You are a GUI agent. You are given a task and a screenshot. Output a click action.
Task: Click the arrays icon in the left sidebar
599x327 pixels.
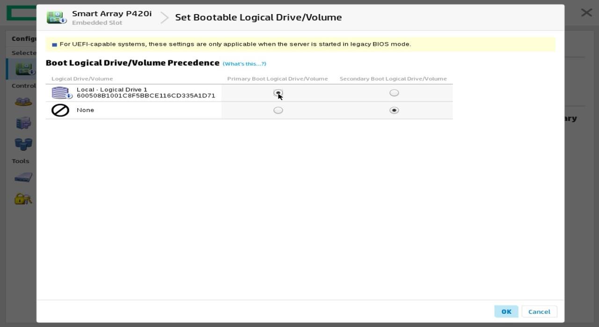23,102
